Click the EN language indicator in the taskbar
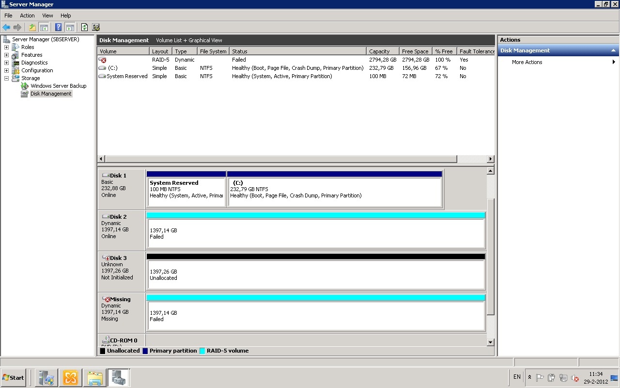 point(517,377)
